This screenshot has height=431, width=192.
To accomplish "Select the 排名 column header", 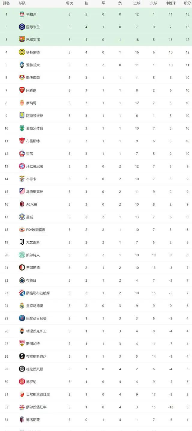I will (x=6, y=3).
